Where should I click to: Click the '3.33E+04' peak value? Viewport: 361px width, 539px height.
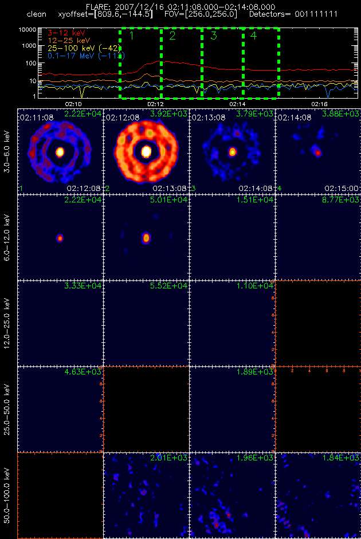(x=83, y=286)
